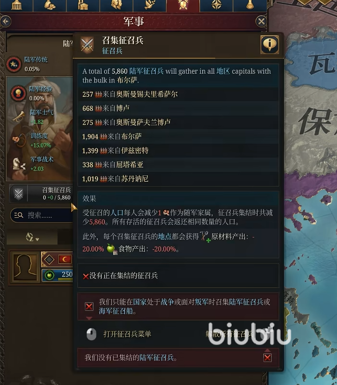Image resolution: width=337 pixels, height=385 pixels.
Task: Click the 陆军经验 medal icon
Action: coord(18,93)
